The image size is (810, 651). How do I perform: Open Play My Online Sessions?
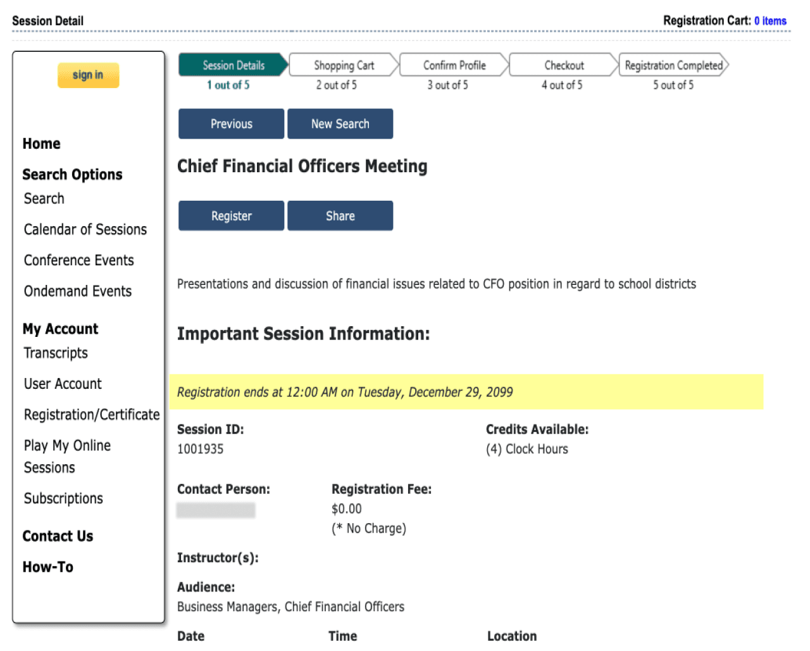pos(67,457)
